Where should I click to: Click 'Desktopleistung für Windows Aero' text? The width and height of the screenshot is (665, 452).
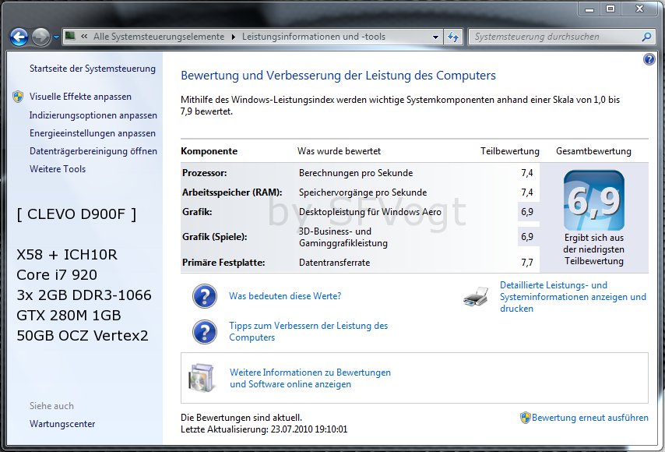(x=370, y=212)
